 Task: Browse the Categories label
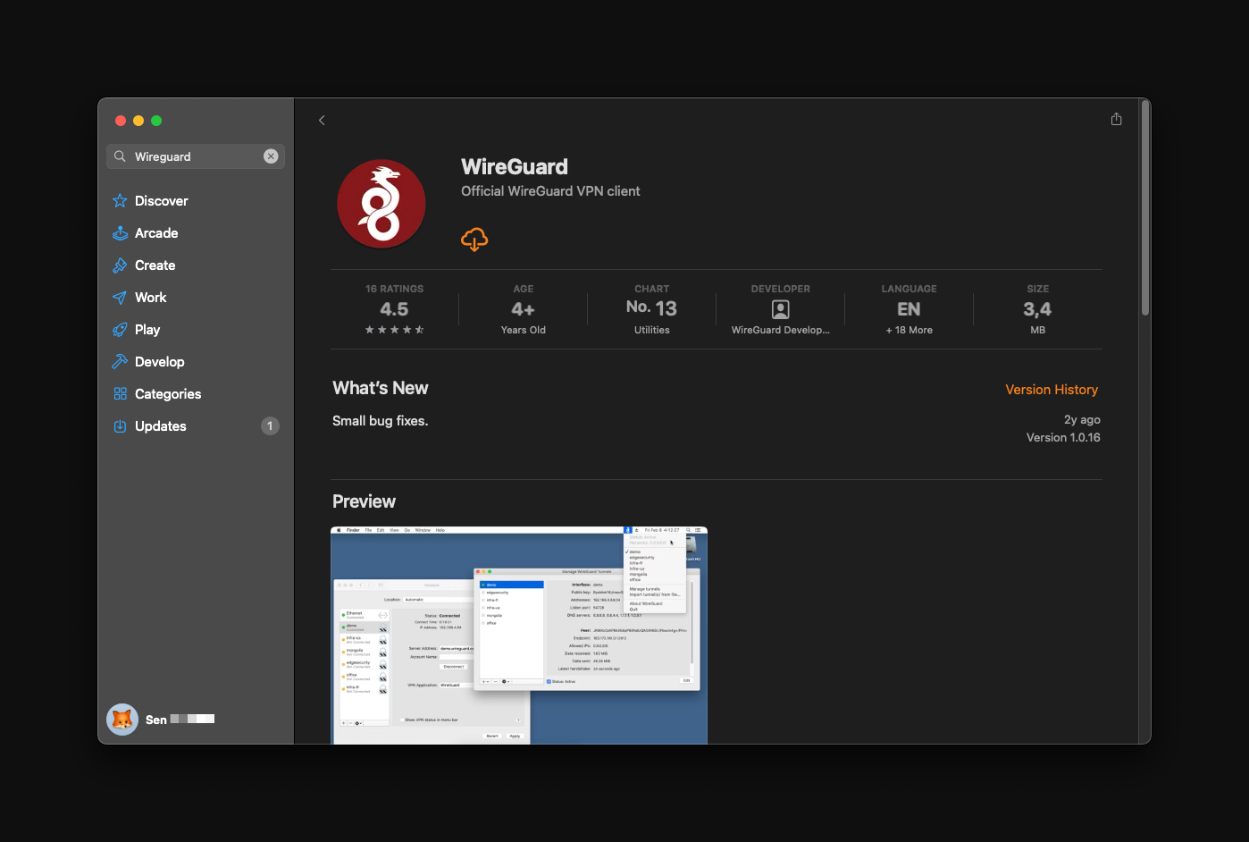point(168,394)
